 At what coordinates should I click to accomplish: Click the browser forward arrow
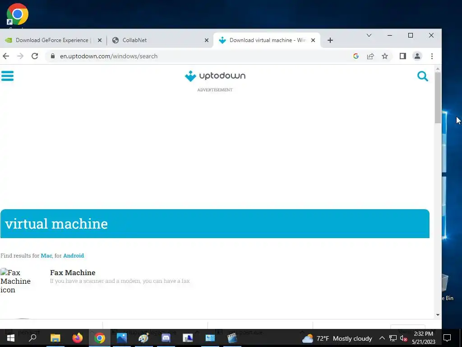coord(20,56)
